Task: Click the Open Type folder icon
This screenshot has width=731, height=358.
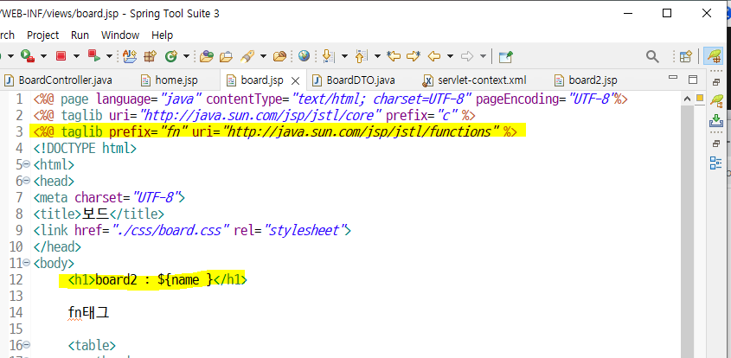Action: [207, 56]
